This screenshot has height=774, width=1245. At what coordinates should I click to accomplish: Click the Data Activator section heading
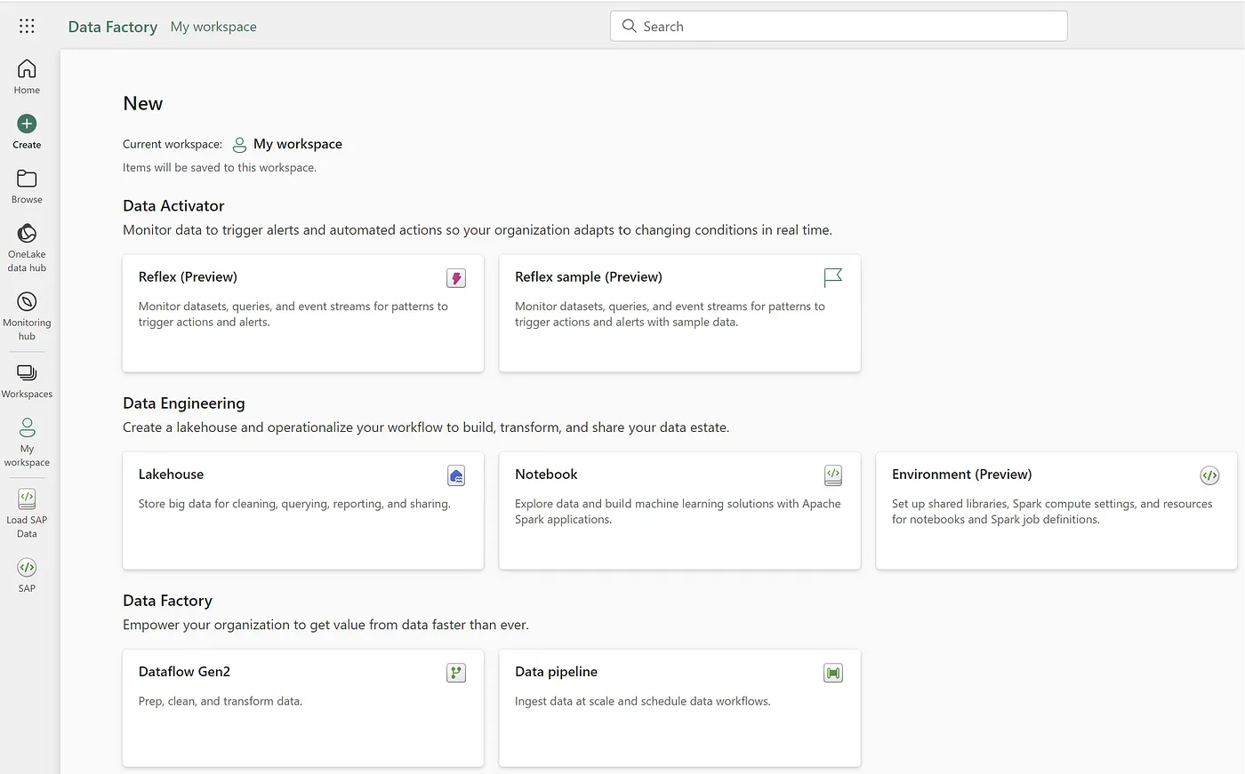[x=173, y=205]
